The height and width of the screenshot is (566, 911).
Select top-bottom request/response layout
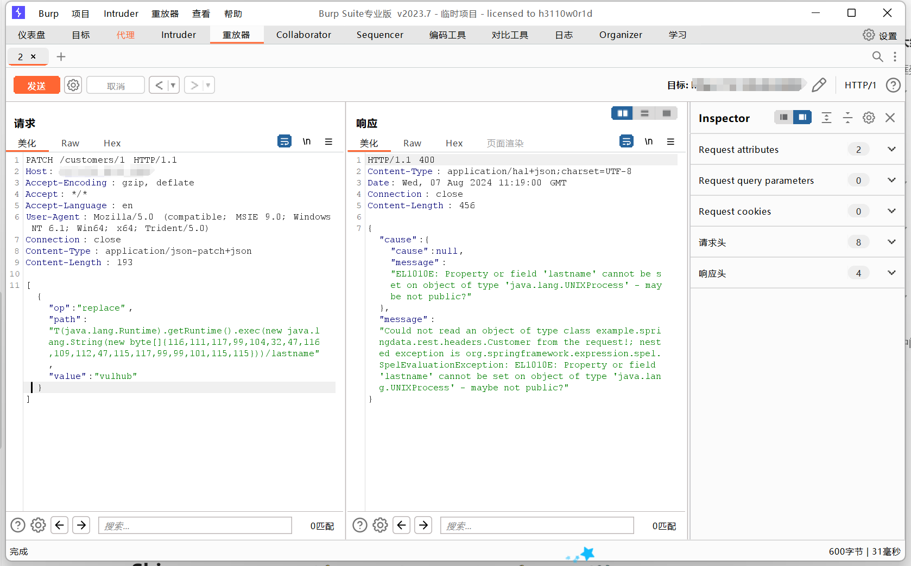[x=644, y=113]
